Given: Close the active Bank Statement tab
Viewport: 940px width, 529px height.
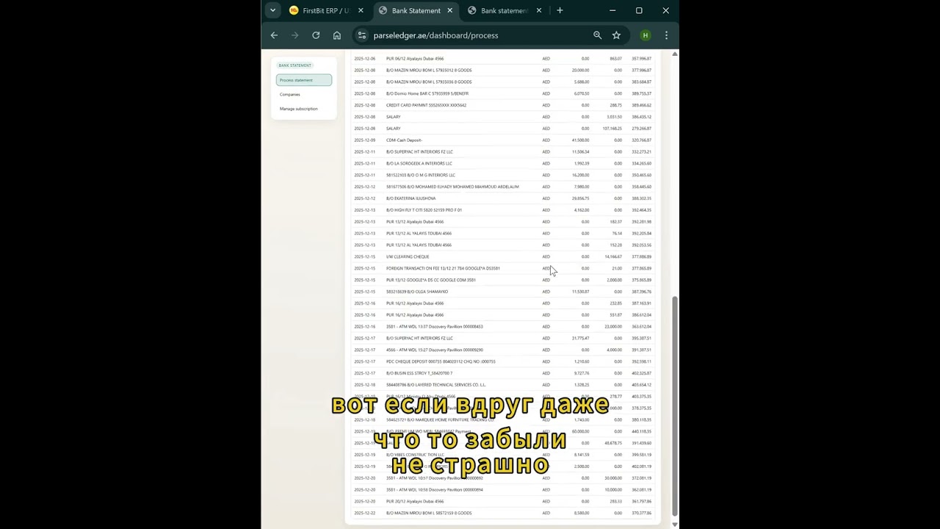Looking at the screenshot, I should coord(449,10).
